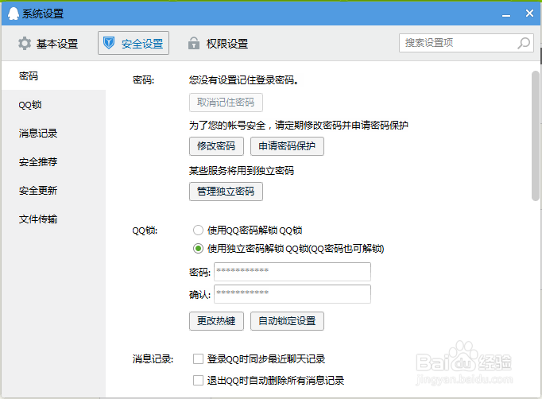Select 使用独立密码解锁QQ锁 radio option
542x399 pixels.
point(198,249)
